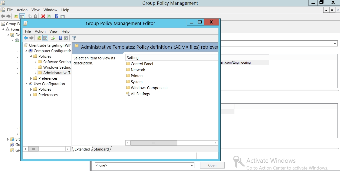Toggle the editor's Show/Hide Action Pane button
Viewport: 340px width, 171px height.
(66, 38)
